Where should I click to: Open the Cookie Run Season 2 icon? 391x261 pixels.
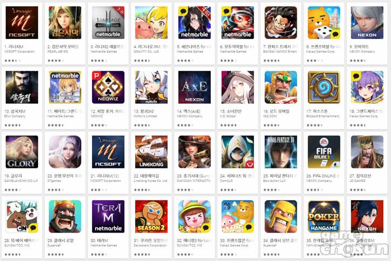point(151,216)
